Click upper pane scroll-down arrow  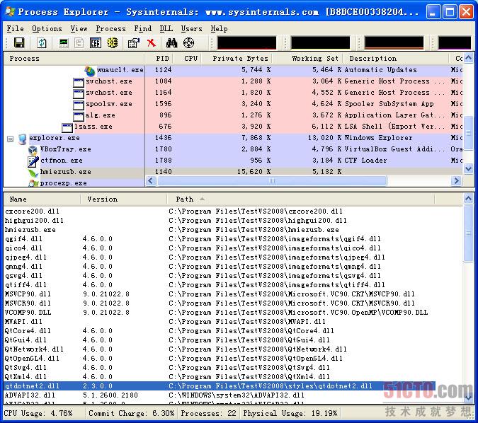point(468,168)
